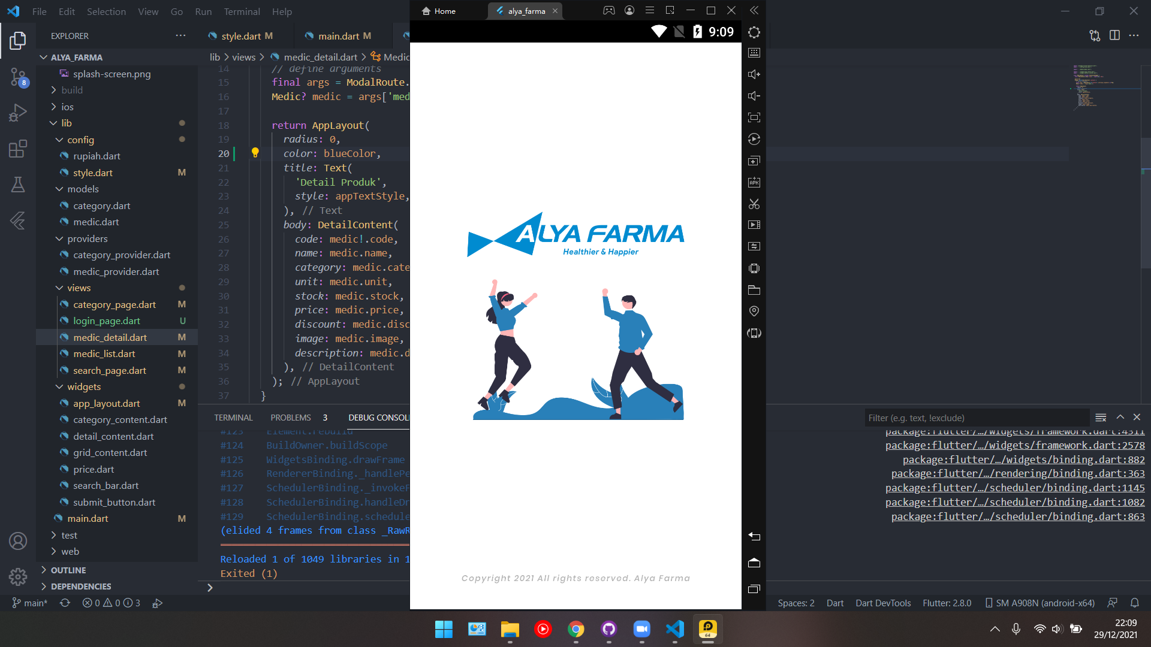Open the emulator Settings gear icon
Viewport: 1151px width, 647px height.
[x=754, y=32]
